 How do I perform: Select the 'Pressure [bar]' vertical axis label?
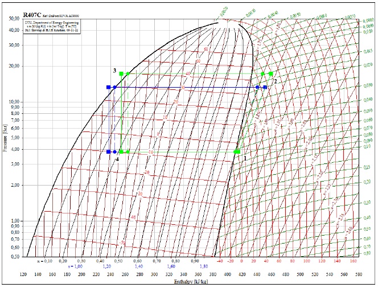pos(5,138)
